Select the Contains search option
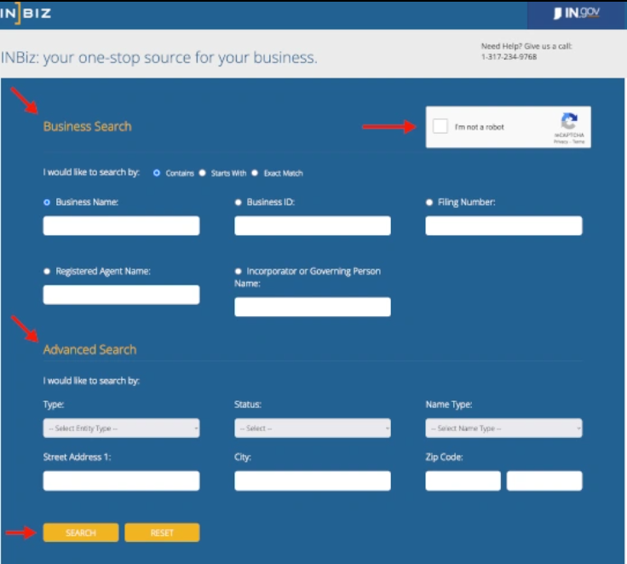Image resolution: width=627 pixels, height=564 pixels. coord(157,173)
